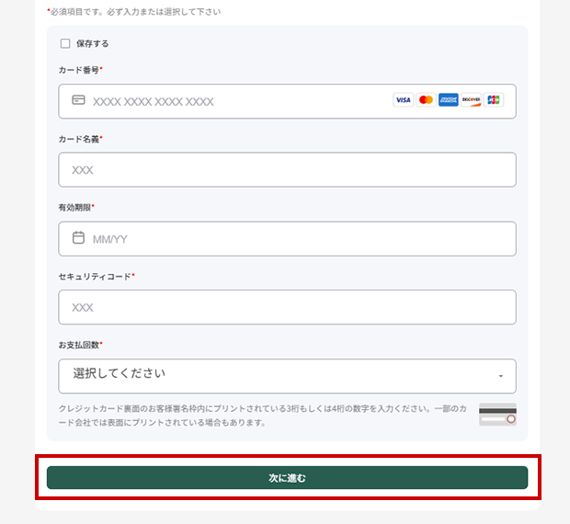This screenshot has height=524, width=570.
Task: Click the カード番号 field label
Action: (x=79, y=70)
